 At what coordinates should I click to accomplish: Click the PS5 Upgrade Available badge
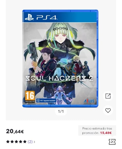[46, 100]
